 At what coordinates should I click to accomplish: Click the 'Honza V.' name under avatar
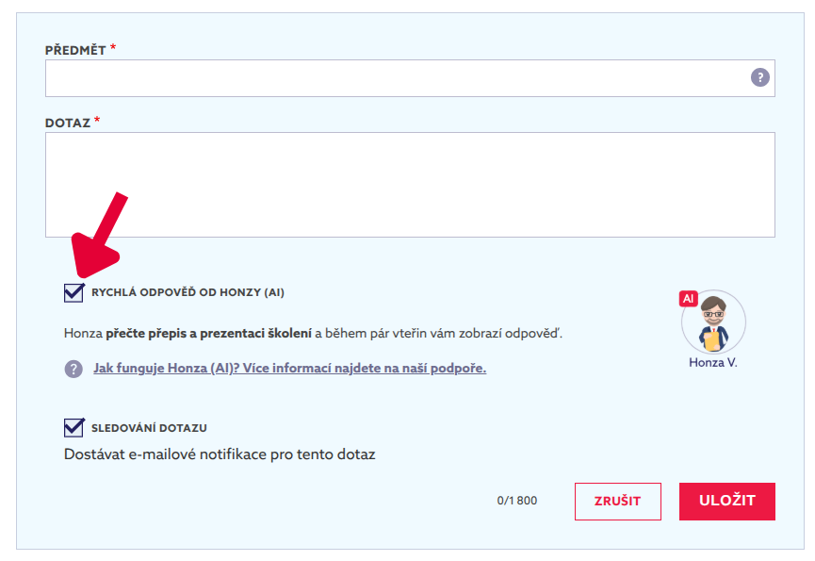[x=713, y=363]
